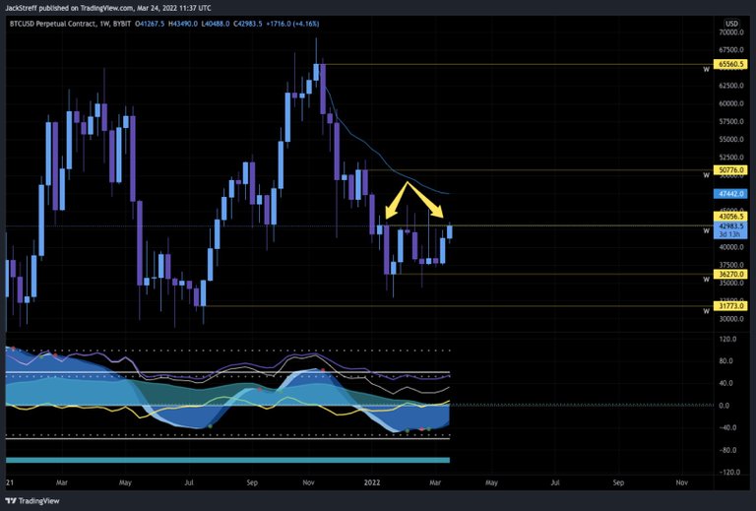
Task: Select the low value L40488.0
Action: [215, 24]
